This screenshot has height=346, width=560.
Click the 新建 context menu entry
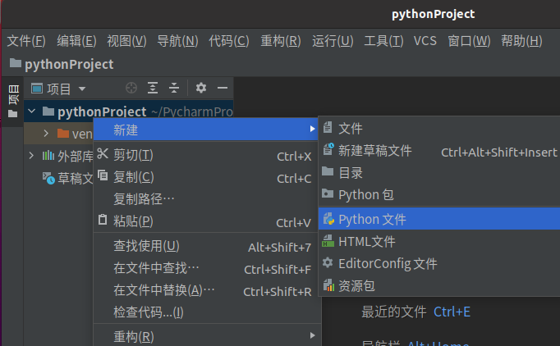pyautogui.click(x=206, y=130)
